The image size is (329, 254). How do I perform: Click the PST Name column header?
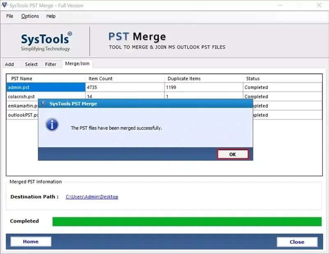tap(46, 78)
